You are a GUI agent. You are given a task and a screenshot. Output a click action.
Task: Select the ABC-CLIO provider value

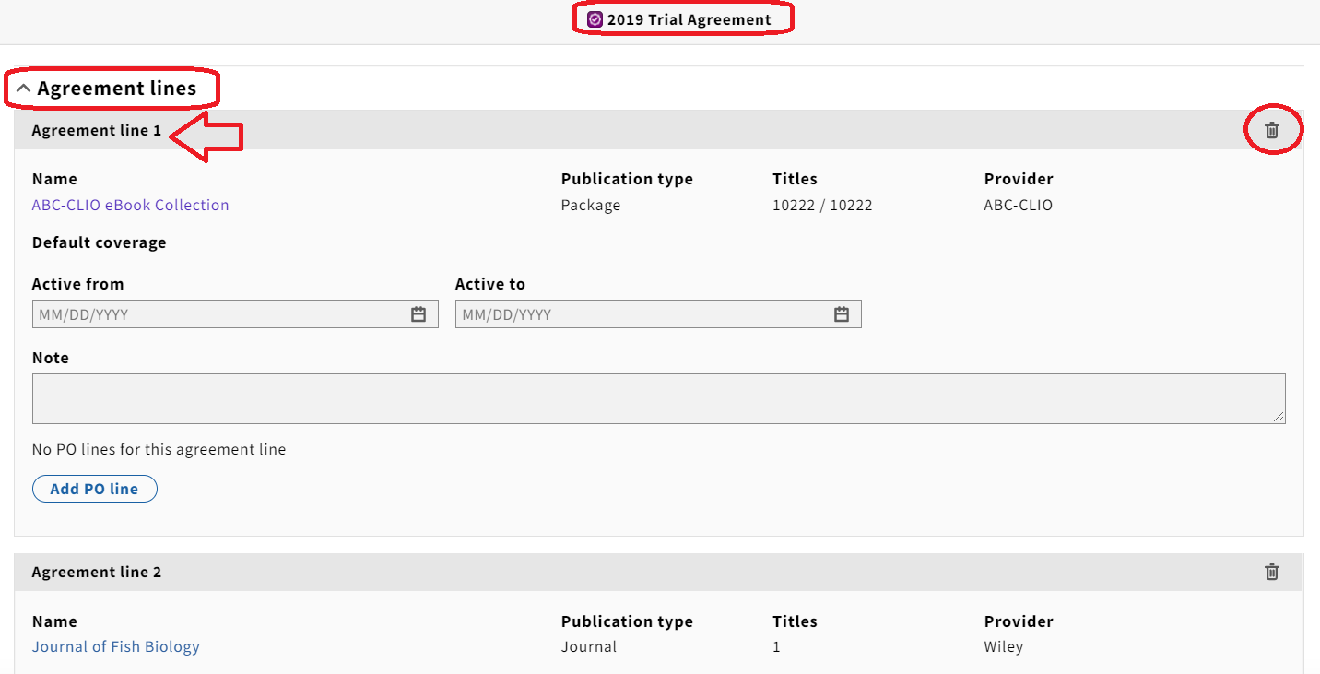[x=1019, y=205]
